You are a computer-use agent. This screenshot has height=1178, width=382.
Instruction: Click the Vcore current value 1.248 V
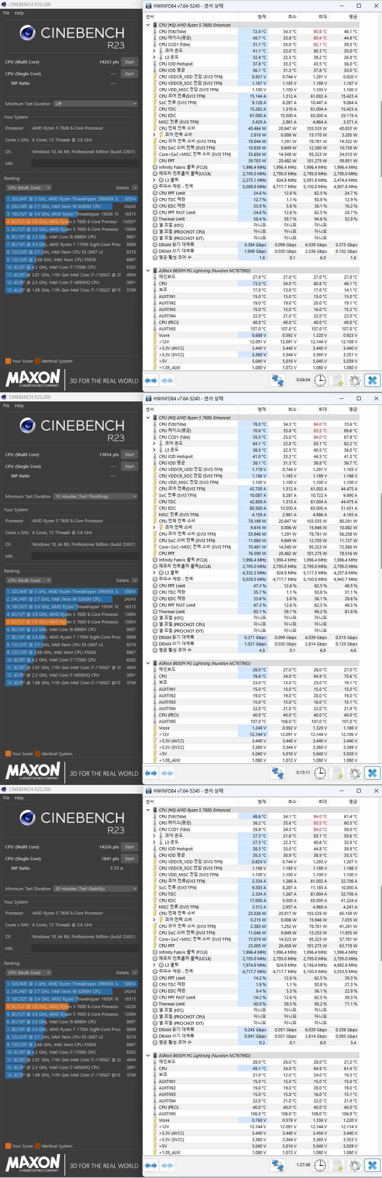point(259,728)
